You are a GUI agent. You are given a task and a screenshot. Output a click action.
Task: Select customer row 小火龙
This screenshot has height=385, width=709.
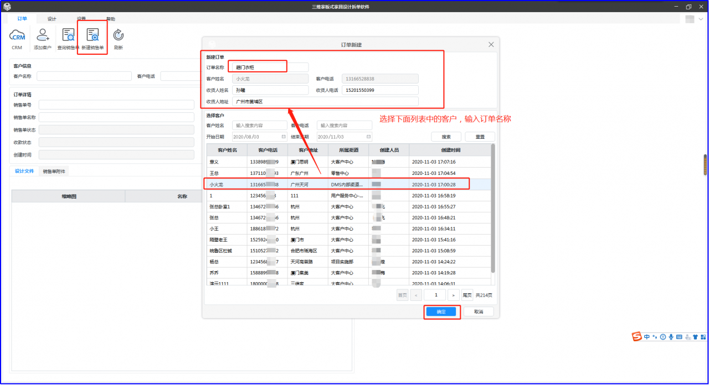(348, 184)
